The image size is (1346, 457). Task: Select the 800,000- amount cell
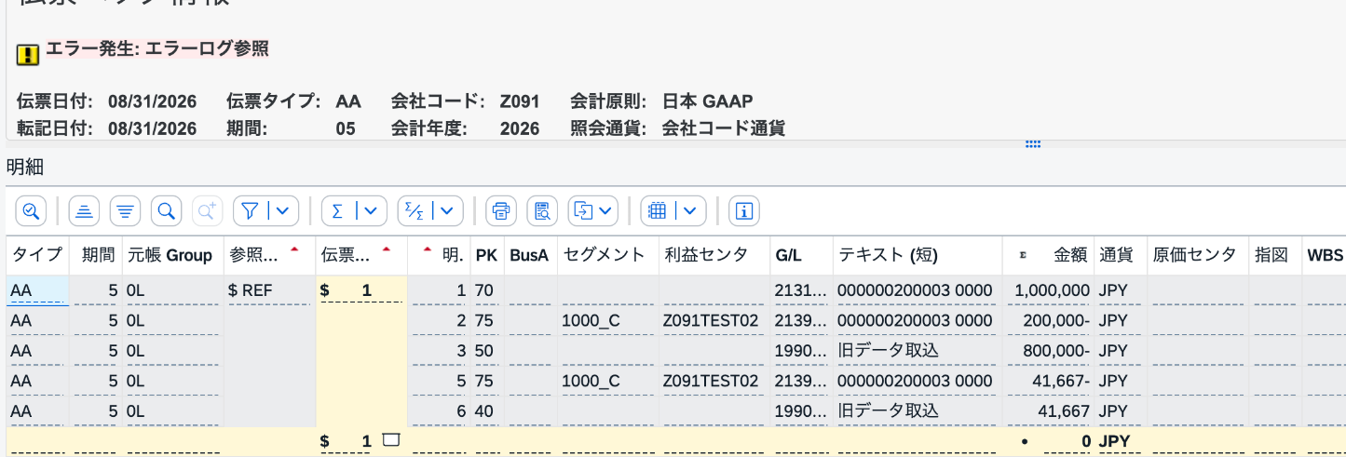click(1048, 351)
